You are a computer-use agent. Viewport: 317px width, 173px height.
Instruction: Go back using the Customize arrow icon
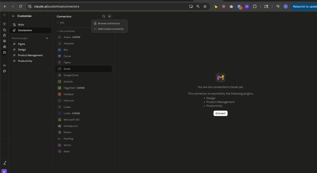(x=14, y=16)
